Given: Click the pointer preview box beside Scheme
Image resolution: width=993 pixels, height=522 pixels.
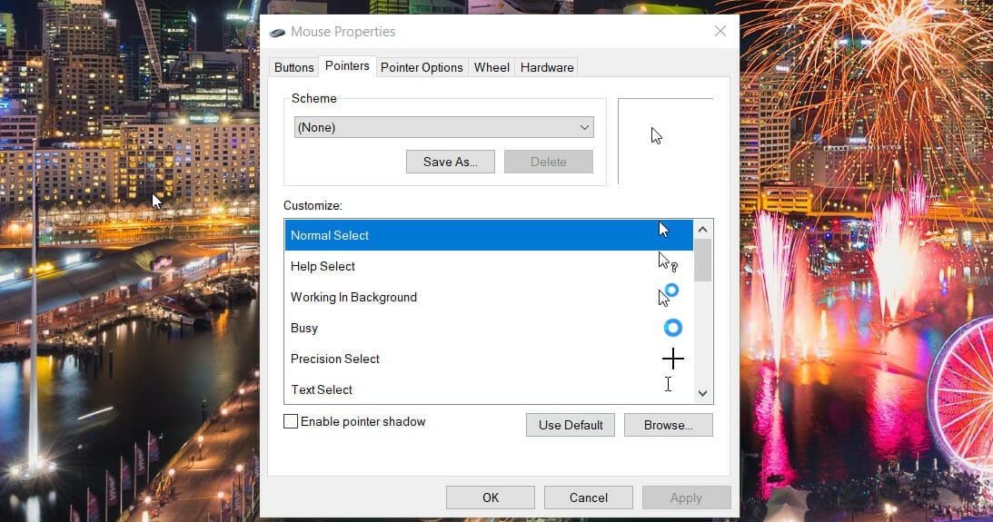Looking at the screenshot, I should coord(666,141).
